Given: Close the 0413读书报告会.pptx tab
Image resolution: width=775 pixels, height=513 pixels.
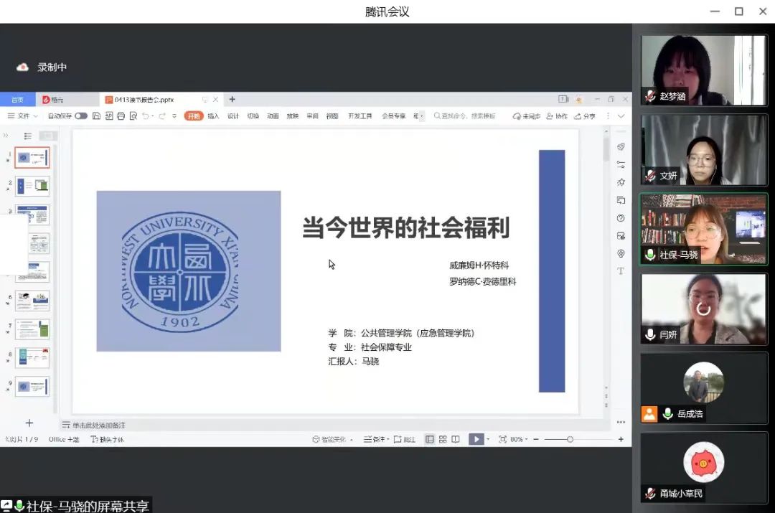Looking at the screenshot, I should click(x=216, y=100).
